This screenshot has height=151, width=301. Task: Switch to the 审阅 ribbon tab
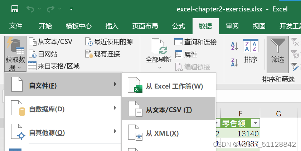pos(232,26)
